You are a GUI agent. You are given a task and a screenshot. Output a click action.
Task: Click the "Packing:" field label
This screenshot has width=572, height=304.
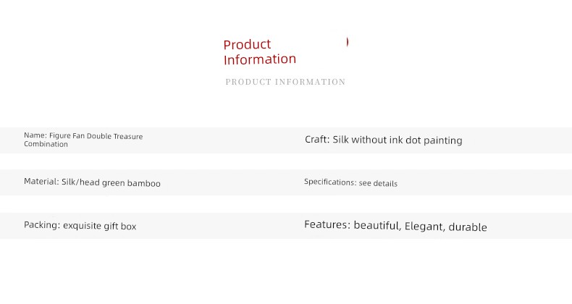tap(42, 225)
